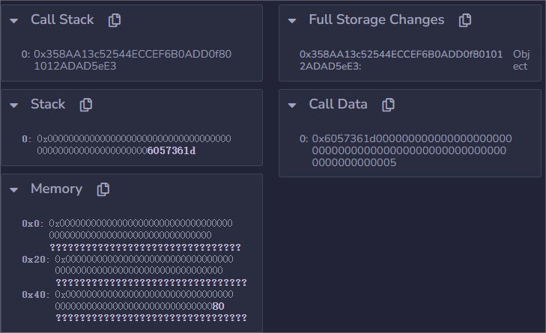The image size is (546, 333).
Task: Click the Call Stack panel title
Action: click(x=61, y=20)
